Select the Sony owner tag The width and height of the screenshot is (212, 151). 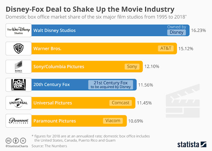132,67
